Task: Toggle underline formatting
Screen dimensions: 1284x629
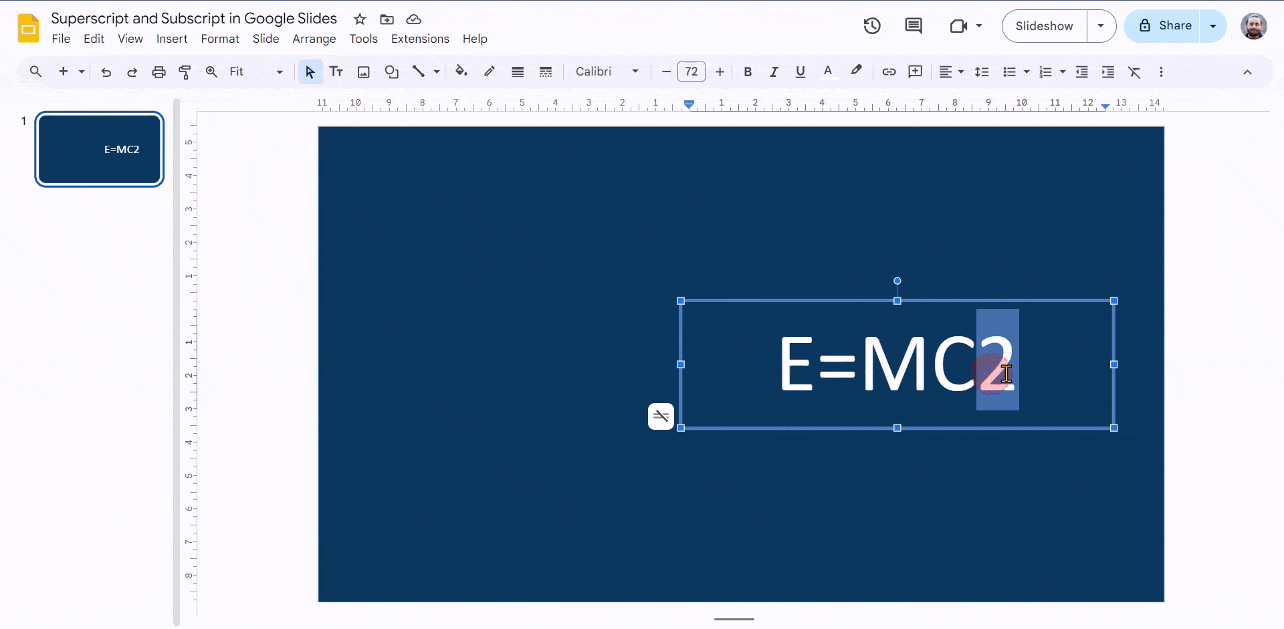Action: [x=800, y=72]
